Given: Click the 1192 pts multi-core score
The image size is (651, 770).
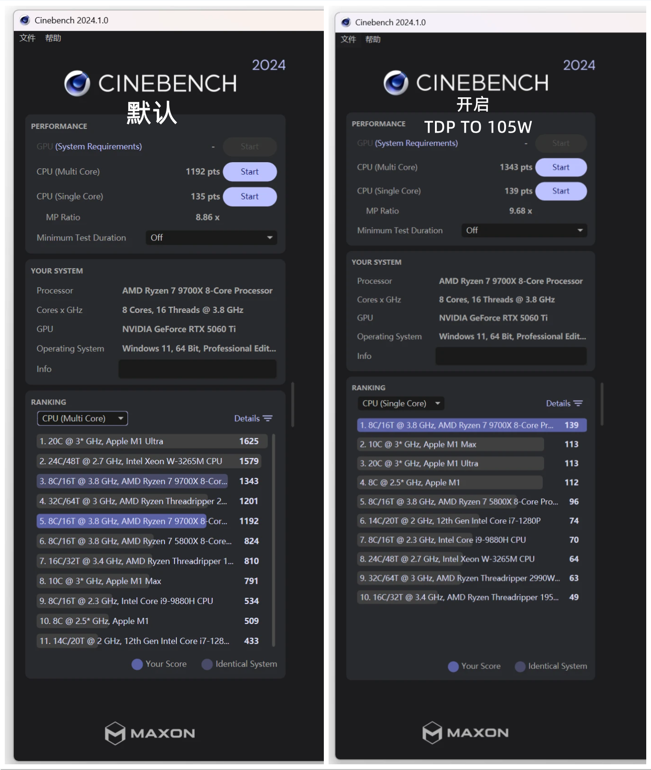Looking at the screenshot, I should click(x=203, y=172).
